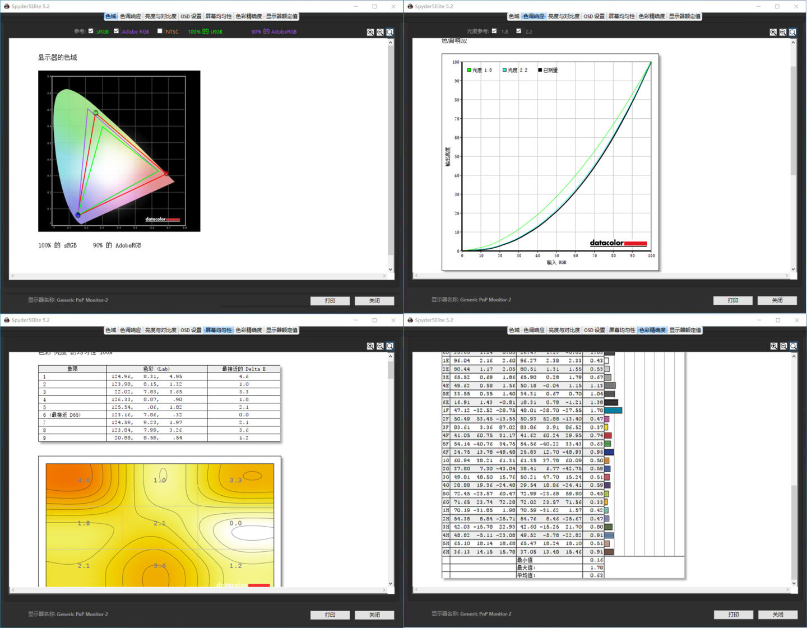Click the '90% 的 AdobeRGB' text below the gamut chart
The height and width of the screenshot is (628, 807).
[117, 245]
